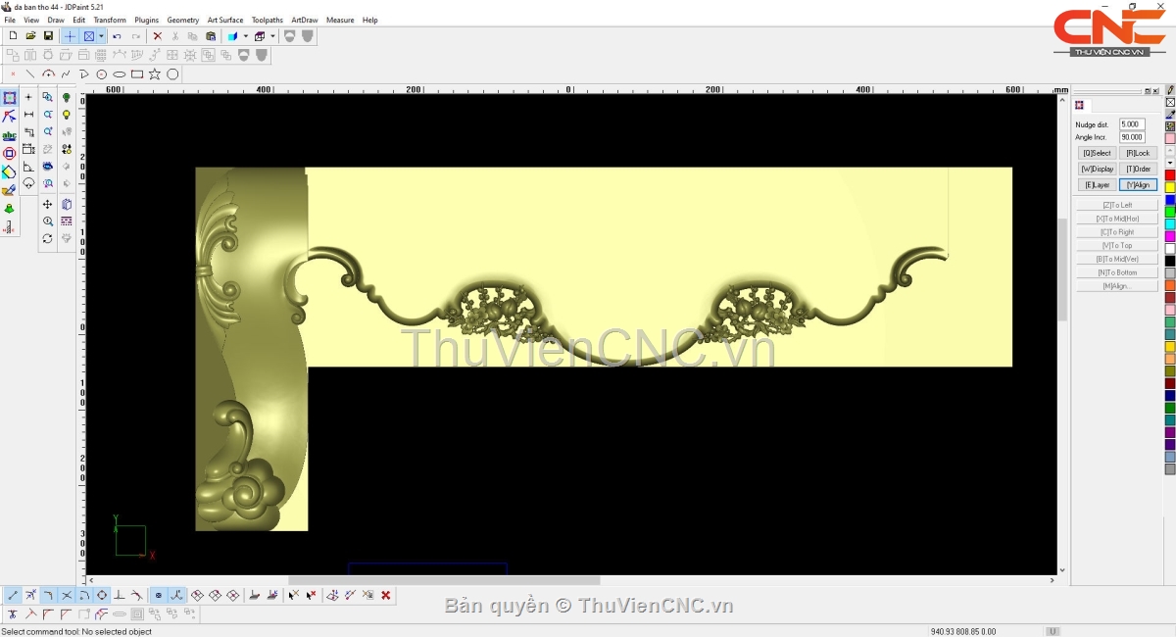Click the Save file icon

(x=48, y=36)
